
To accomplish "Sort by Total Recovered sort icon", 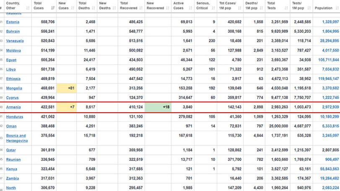I will [141, 8].
